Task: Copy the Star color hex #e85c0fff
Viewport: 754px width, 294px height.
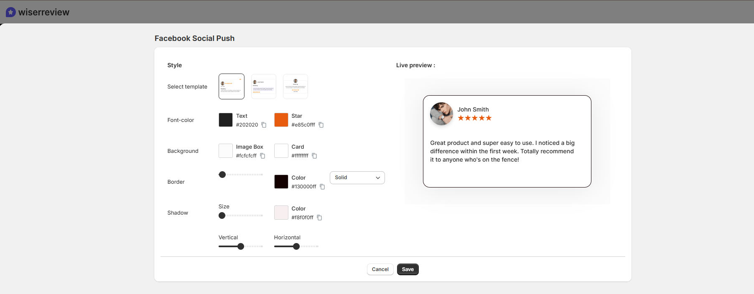Action: click(321, 125)
